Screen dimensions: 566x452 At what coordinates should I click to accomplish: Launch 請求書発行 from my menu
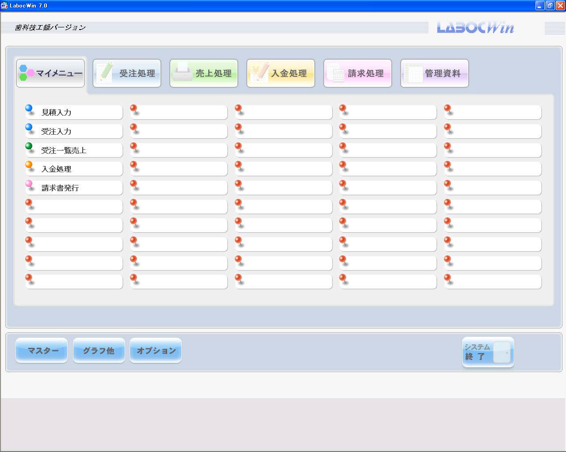(74, 188)
